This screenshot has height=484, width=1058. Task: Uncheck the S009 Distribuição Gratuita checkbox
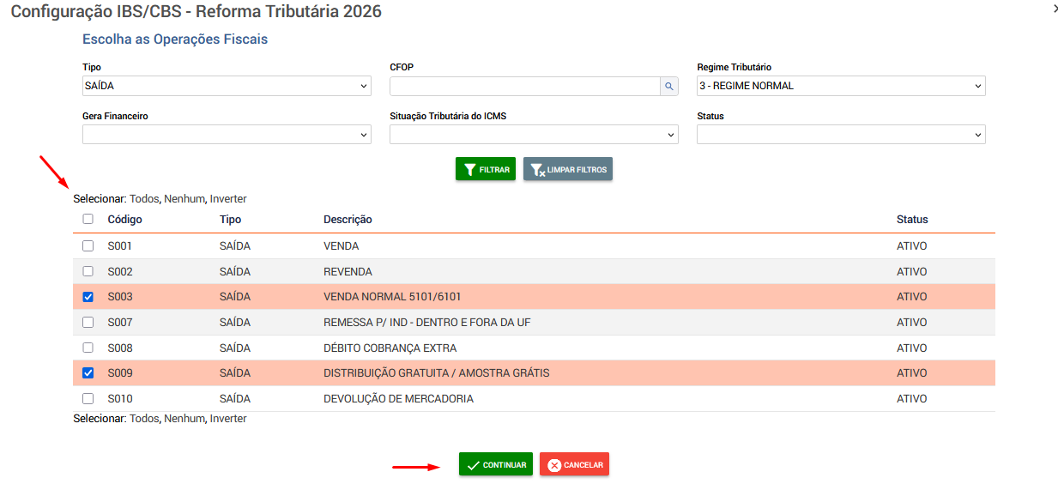click(x=88, y=373)
